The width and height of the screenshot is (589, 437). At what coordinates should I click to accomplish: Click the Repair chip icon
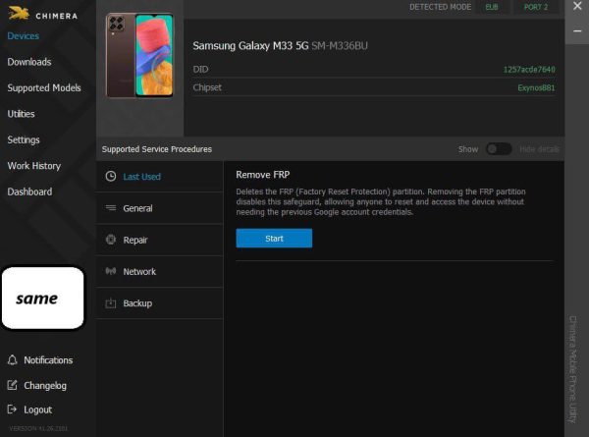[111, 240]
